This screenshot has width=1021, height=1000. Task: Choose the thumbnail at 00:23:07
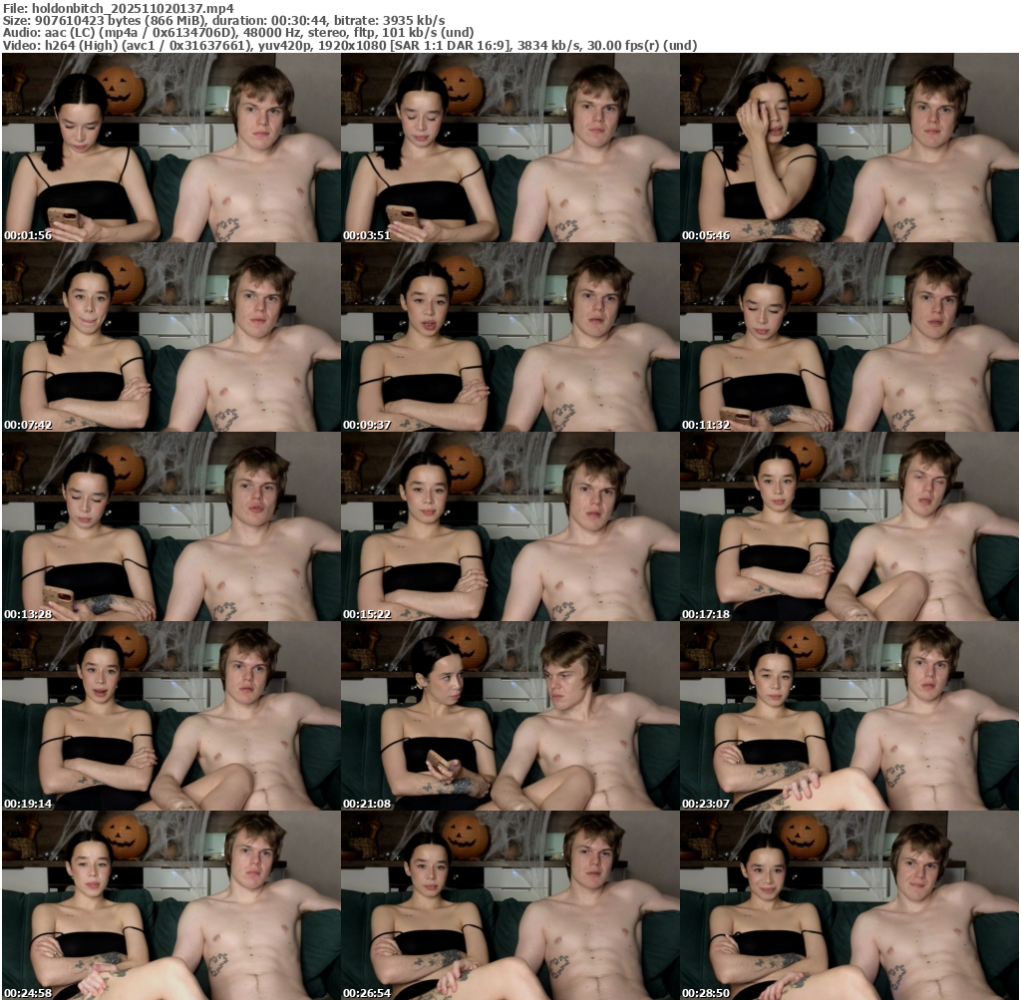pos(850,717)
